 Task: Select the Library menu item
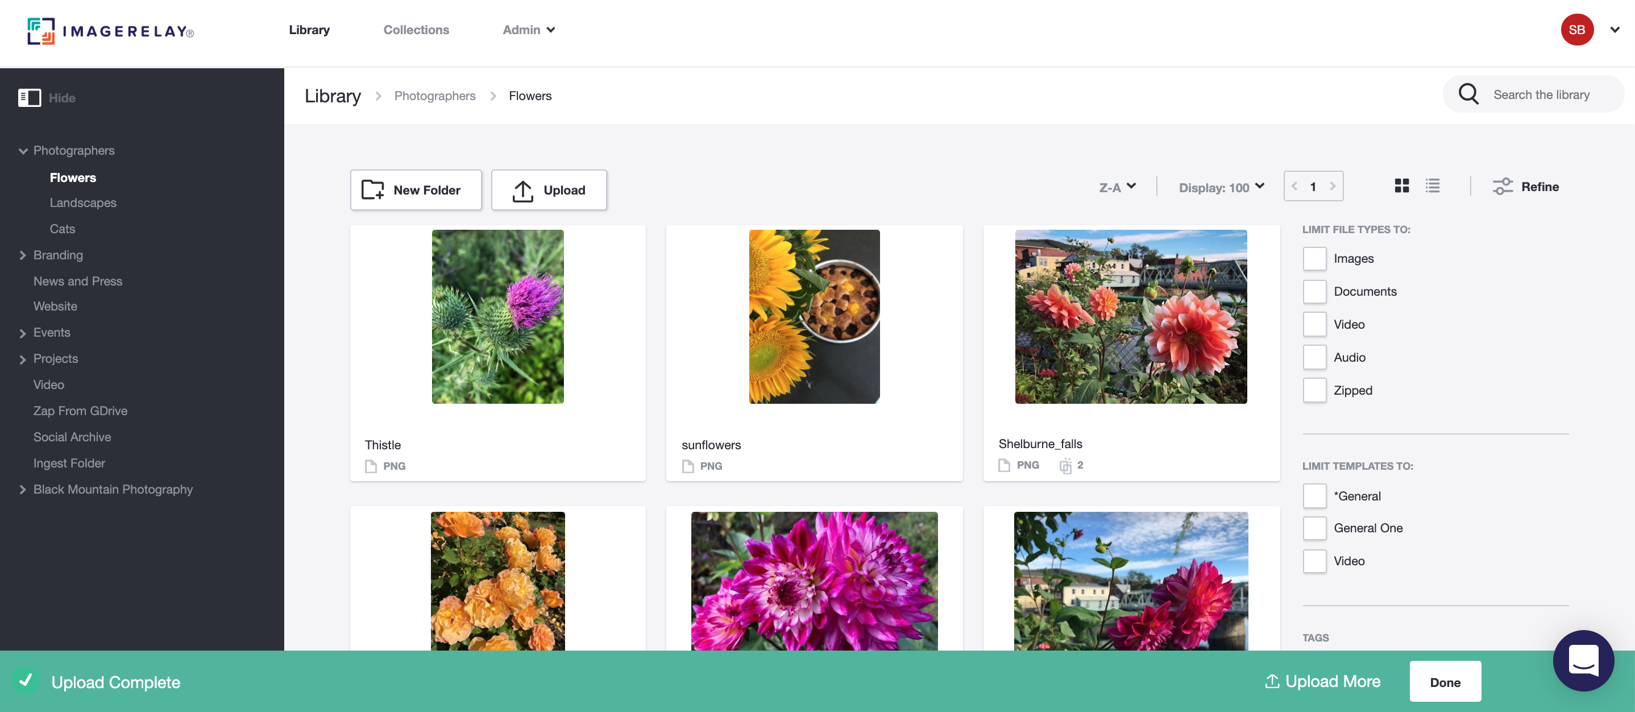coord(309,29)
